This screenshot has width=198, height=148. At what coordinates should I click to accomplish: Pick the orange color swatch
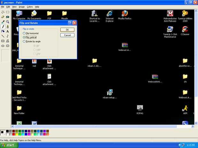(x=48, y=134)
